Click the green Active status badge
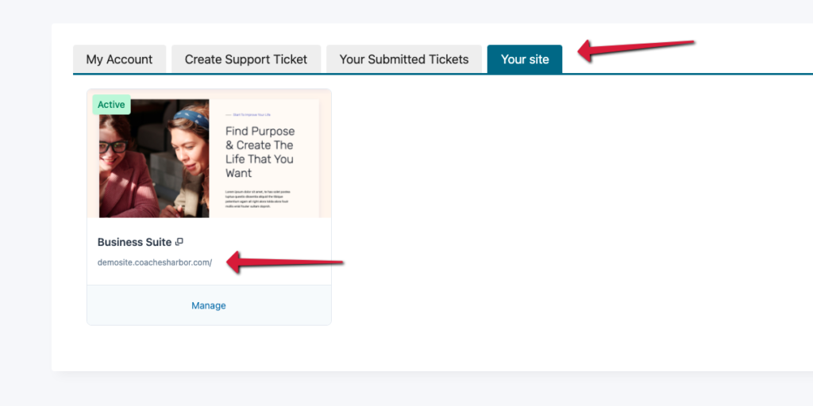 point(111,105)
